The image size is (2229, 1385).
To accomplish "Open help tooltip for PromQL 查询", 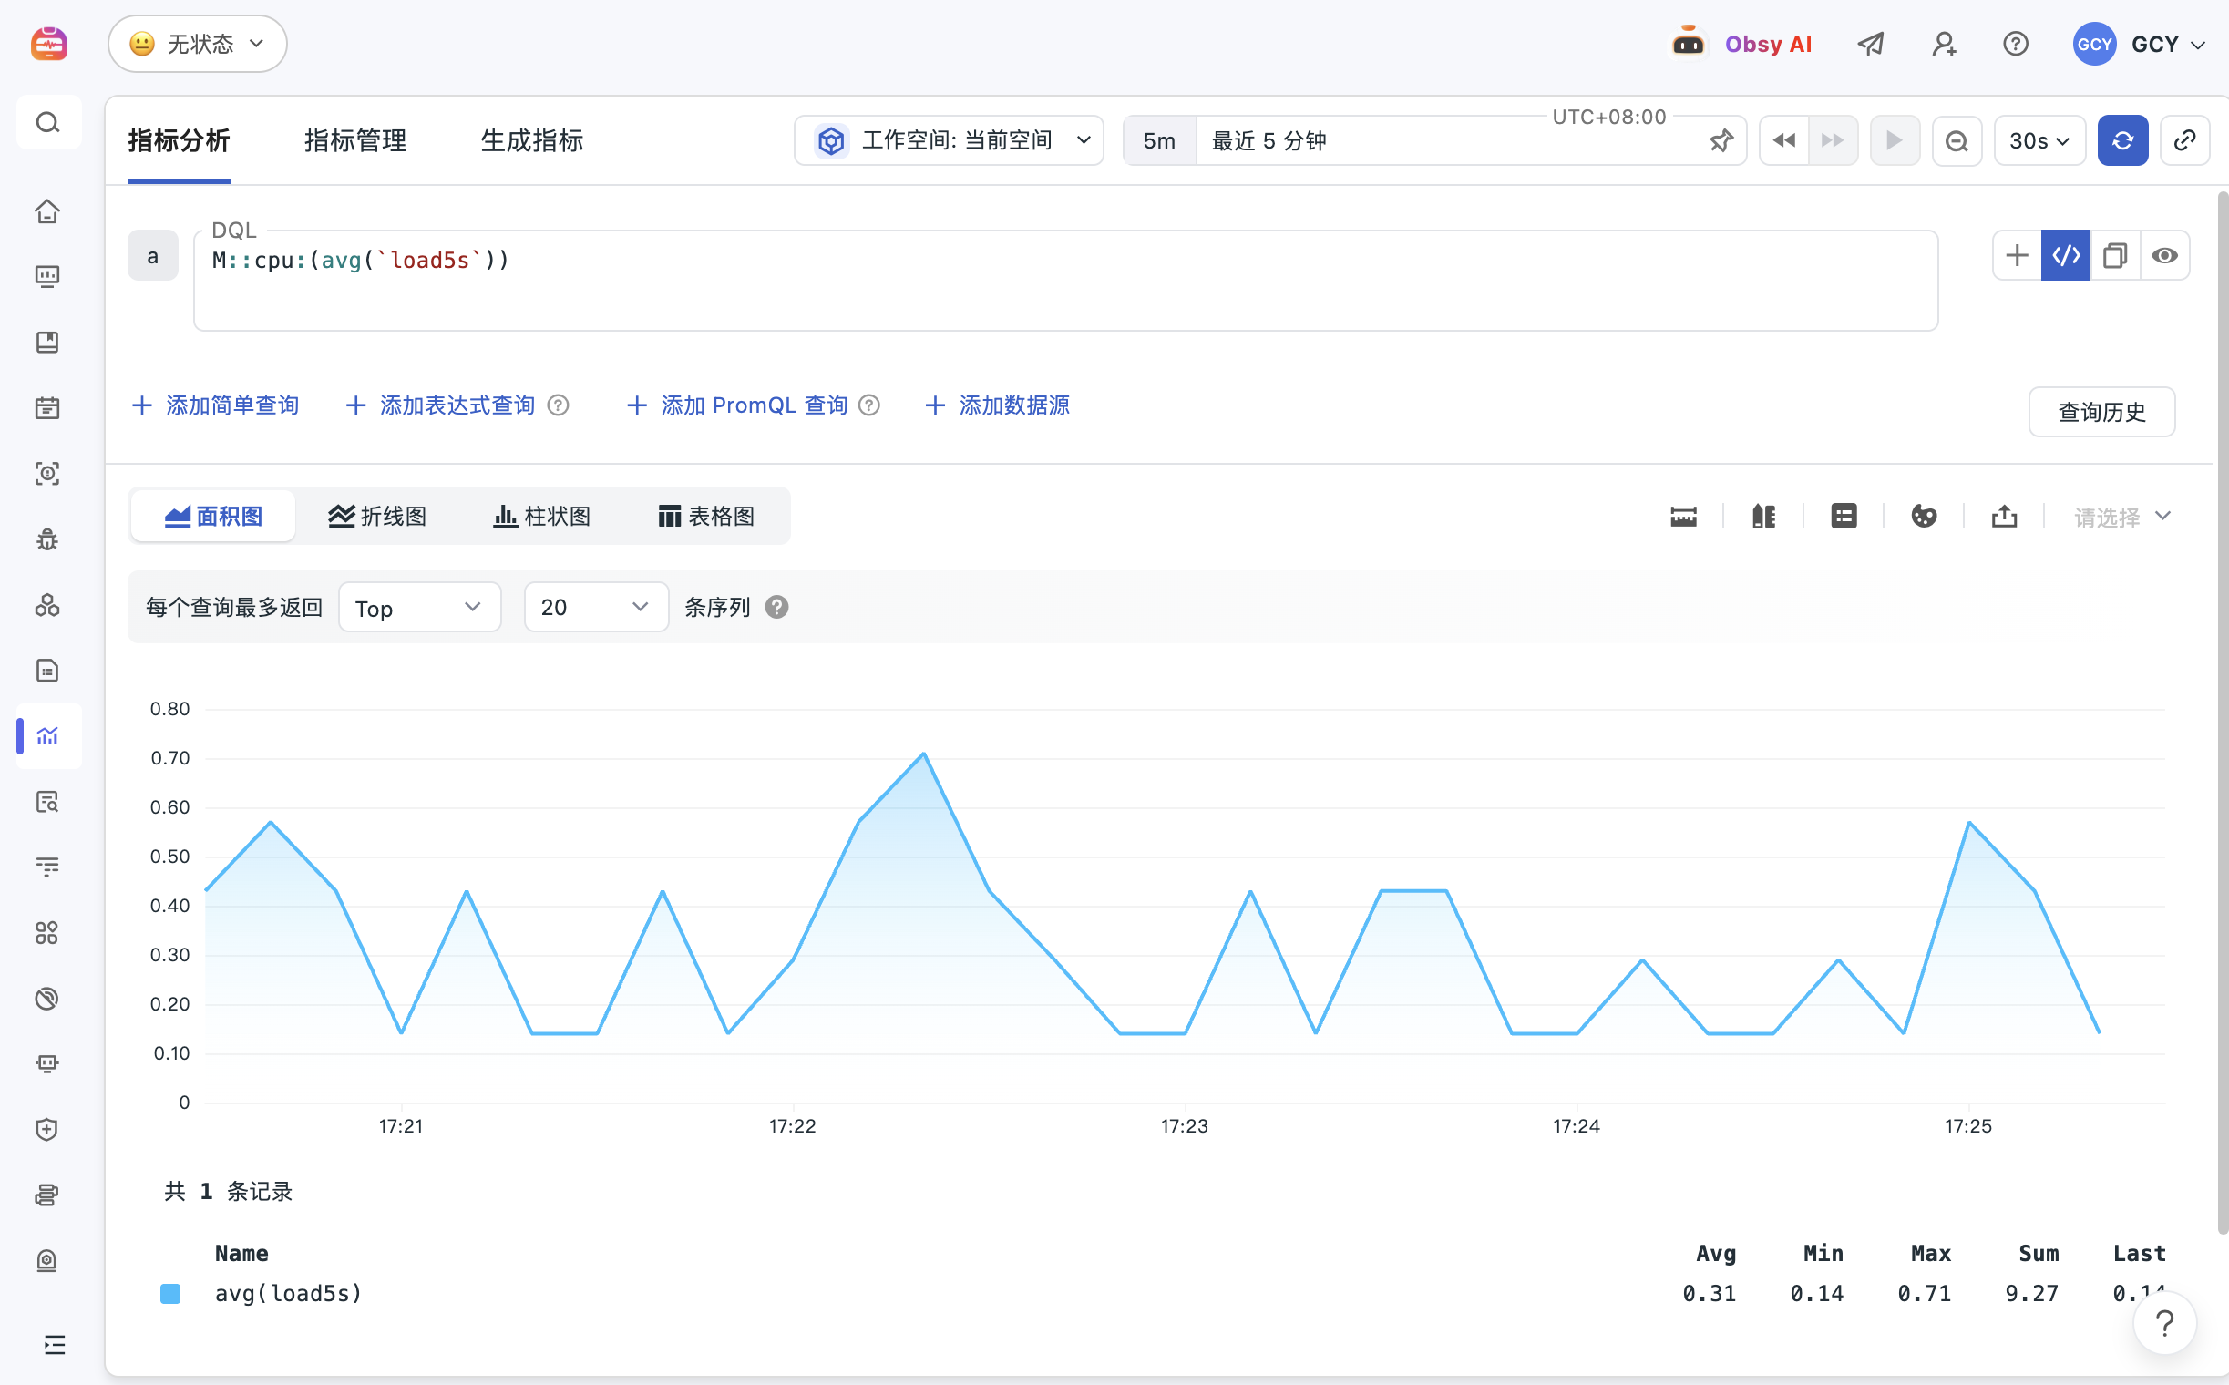I will tap(868, 405).
